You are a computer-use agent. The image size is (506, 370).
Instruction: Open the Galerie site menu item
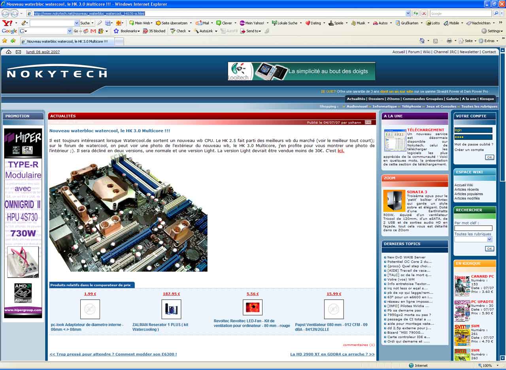pos(452,99)
